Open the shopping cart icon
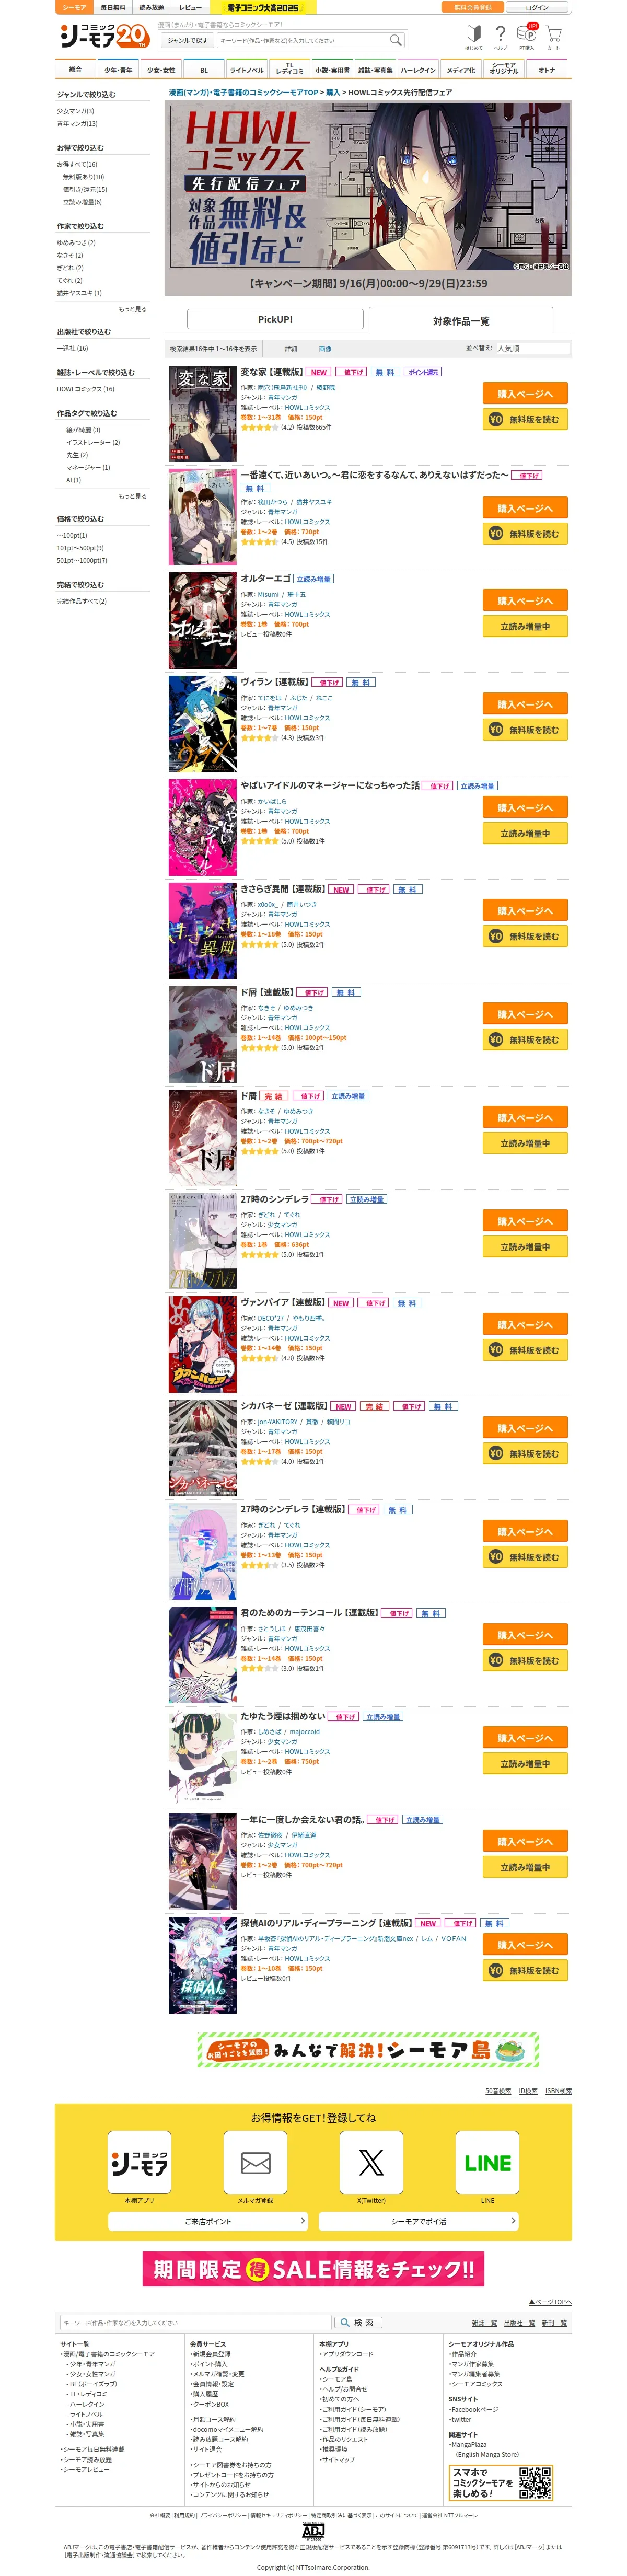627x2576 pixels. tap(553, 37)
